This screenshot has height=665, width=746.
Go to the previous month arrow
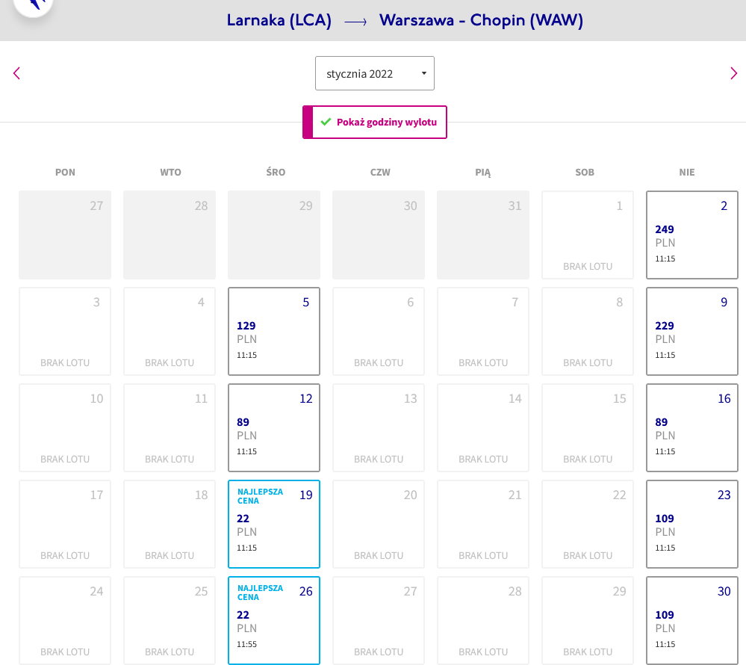point(16,73)
